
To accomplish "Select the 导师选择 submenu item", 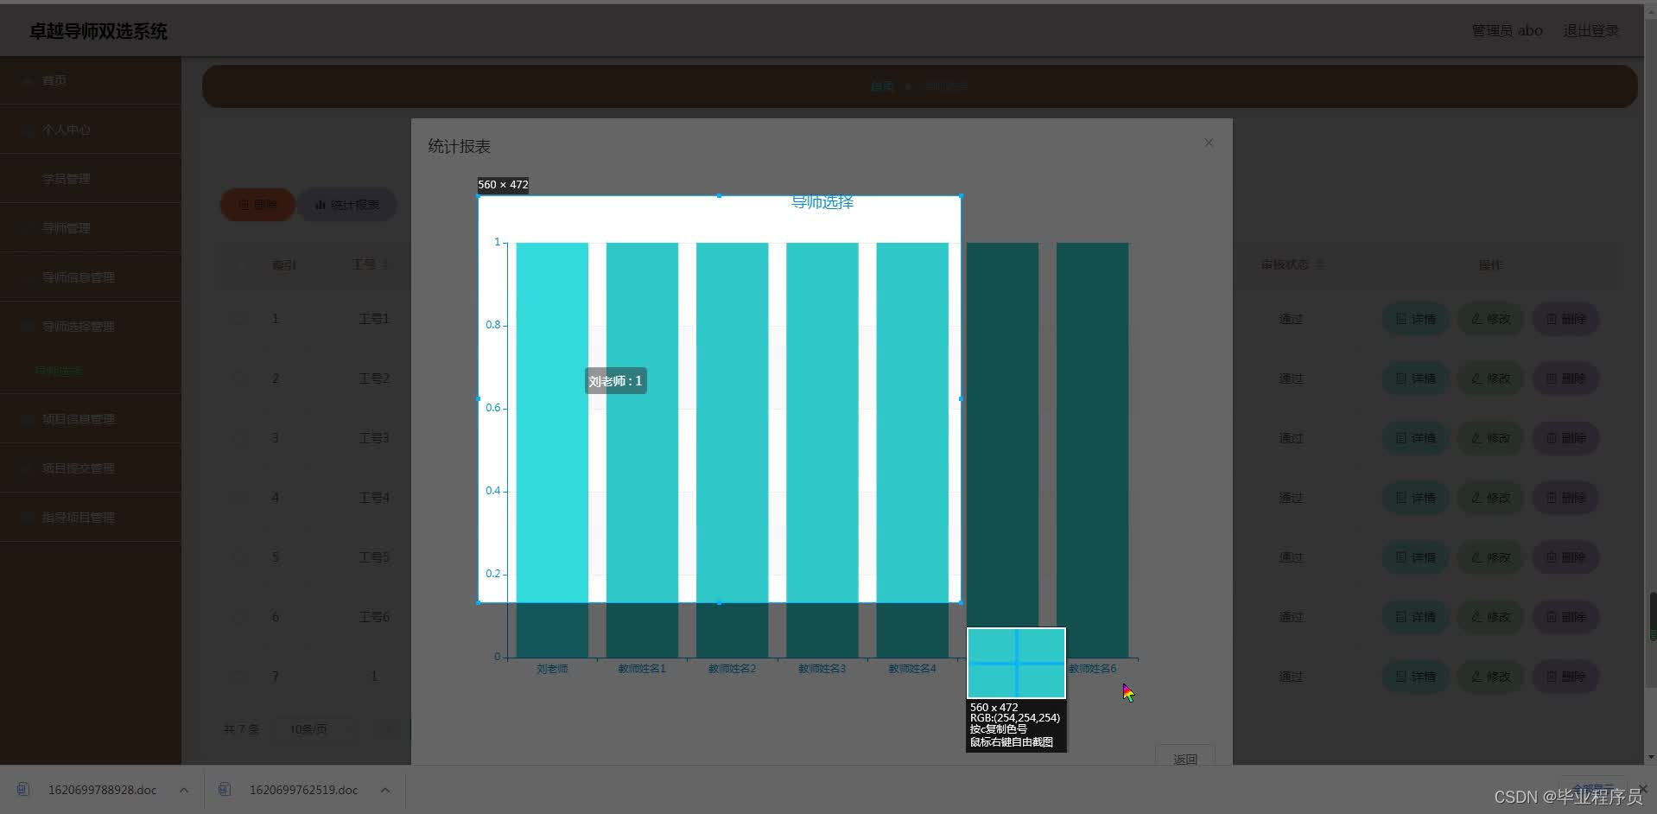I will click(x=59, y=372).
